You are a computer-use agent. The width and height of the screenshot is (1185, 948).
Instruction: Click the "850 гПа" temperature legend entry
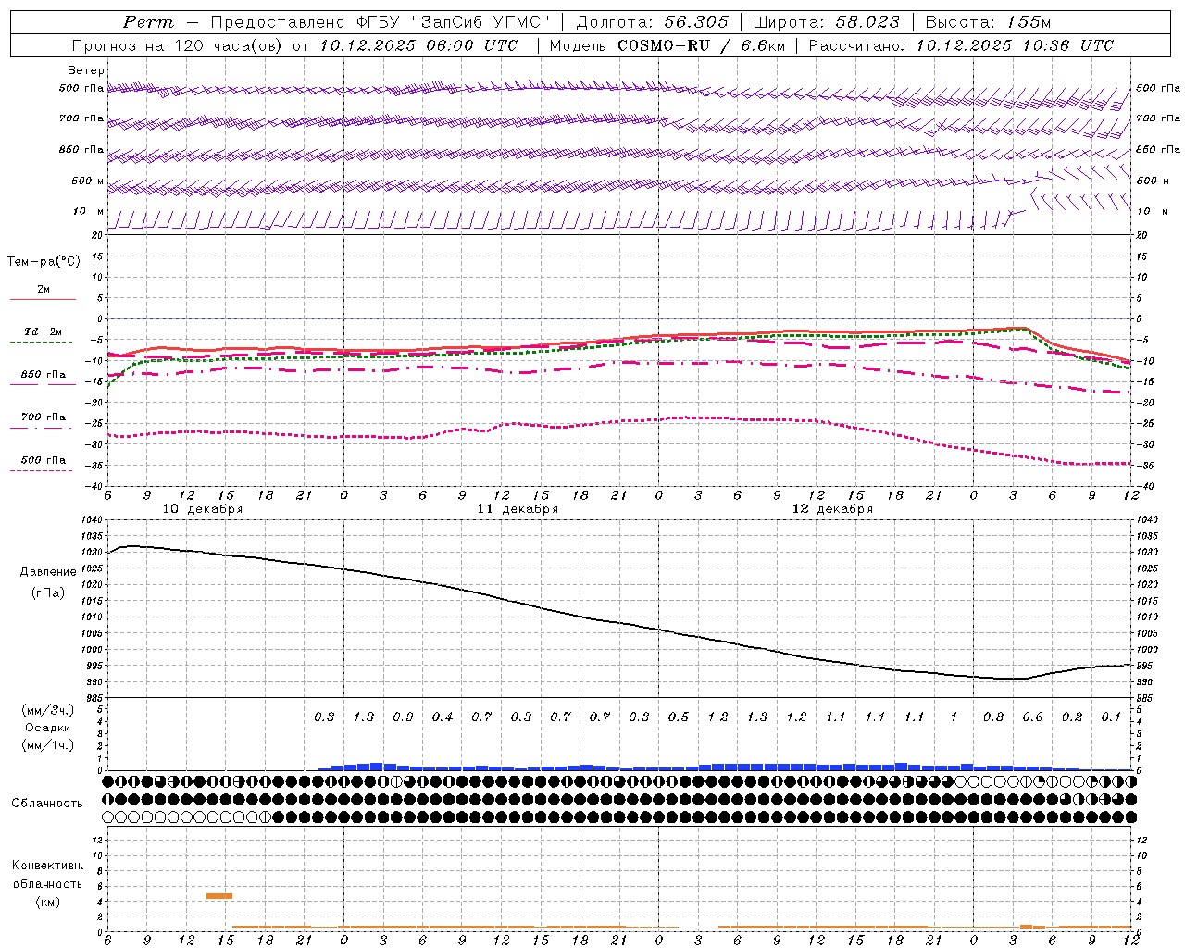(44, 375)
